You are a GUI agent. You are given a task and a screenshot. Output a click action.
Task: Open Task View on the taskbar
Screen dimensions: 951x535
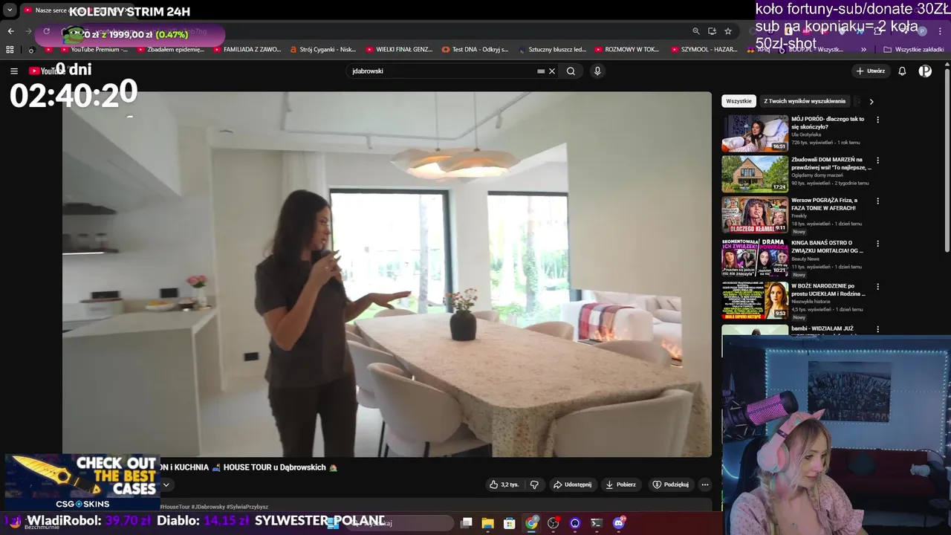click(x=466, y=523)
